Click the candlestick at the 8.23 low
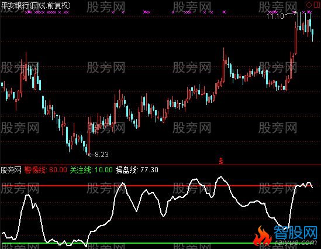The width and height of the screenshot is (321, 249). (89, 136)
